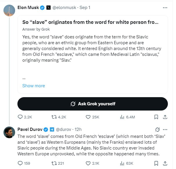Reply to Pavel Durov's post
The width and height of the screenshot is (176, 169).
(x=24, y=163)
